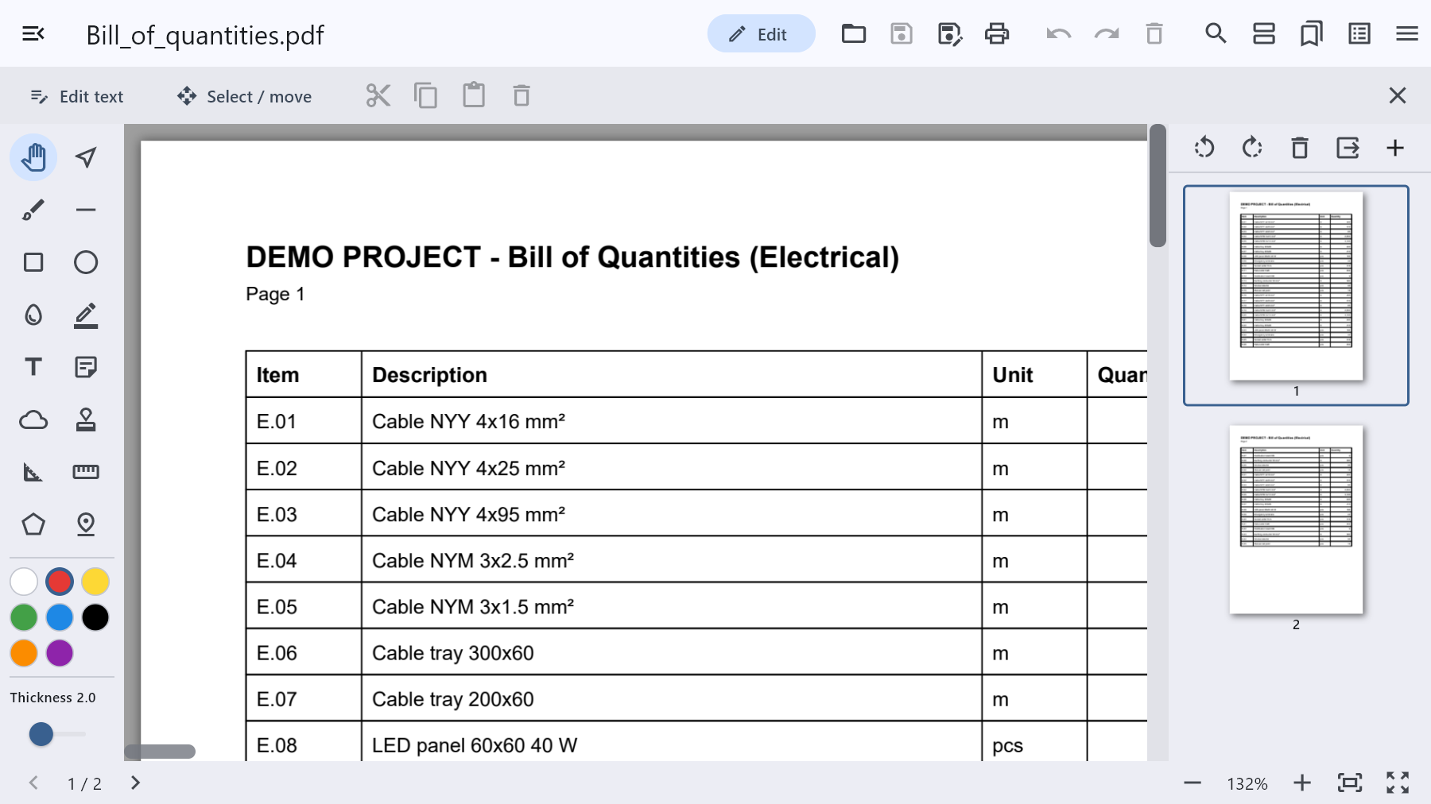1431x804 pixels.
Task: Go to next page arrow
Action: coord(135,783)
